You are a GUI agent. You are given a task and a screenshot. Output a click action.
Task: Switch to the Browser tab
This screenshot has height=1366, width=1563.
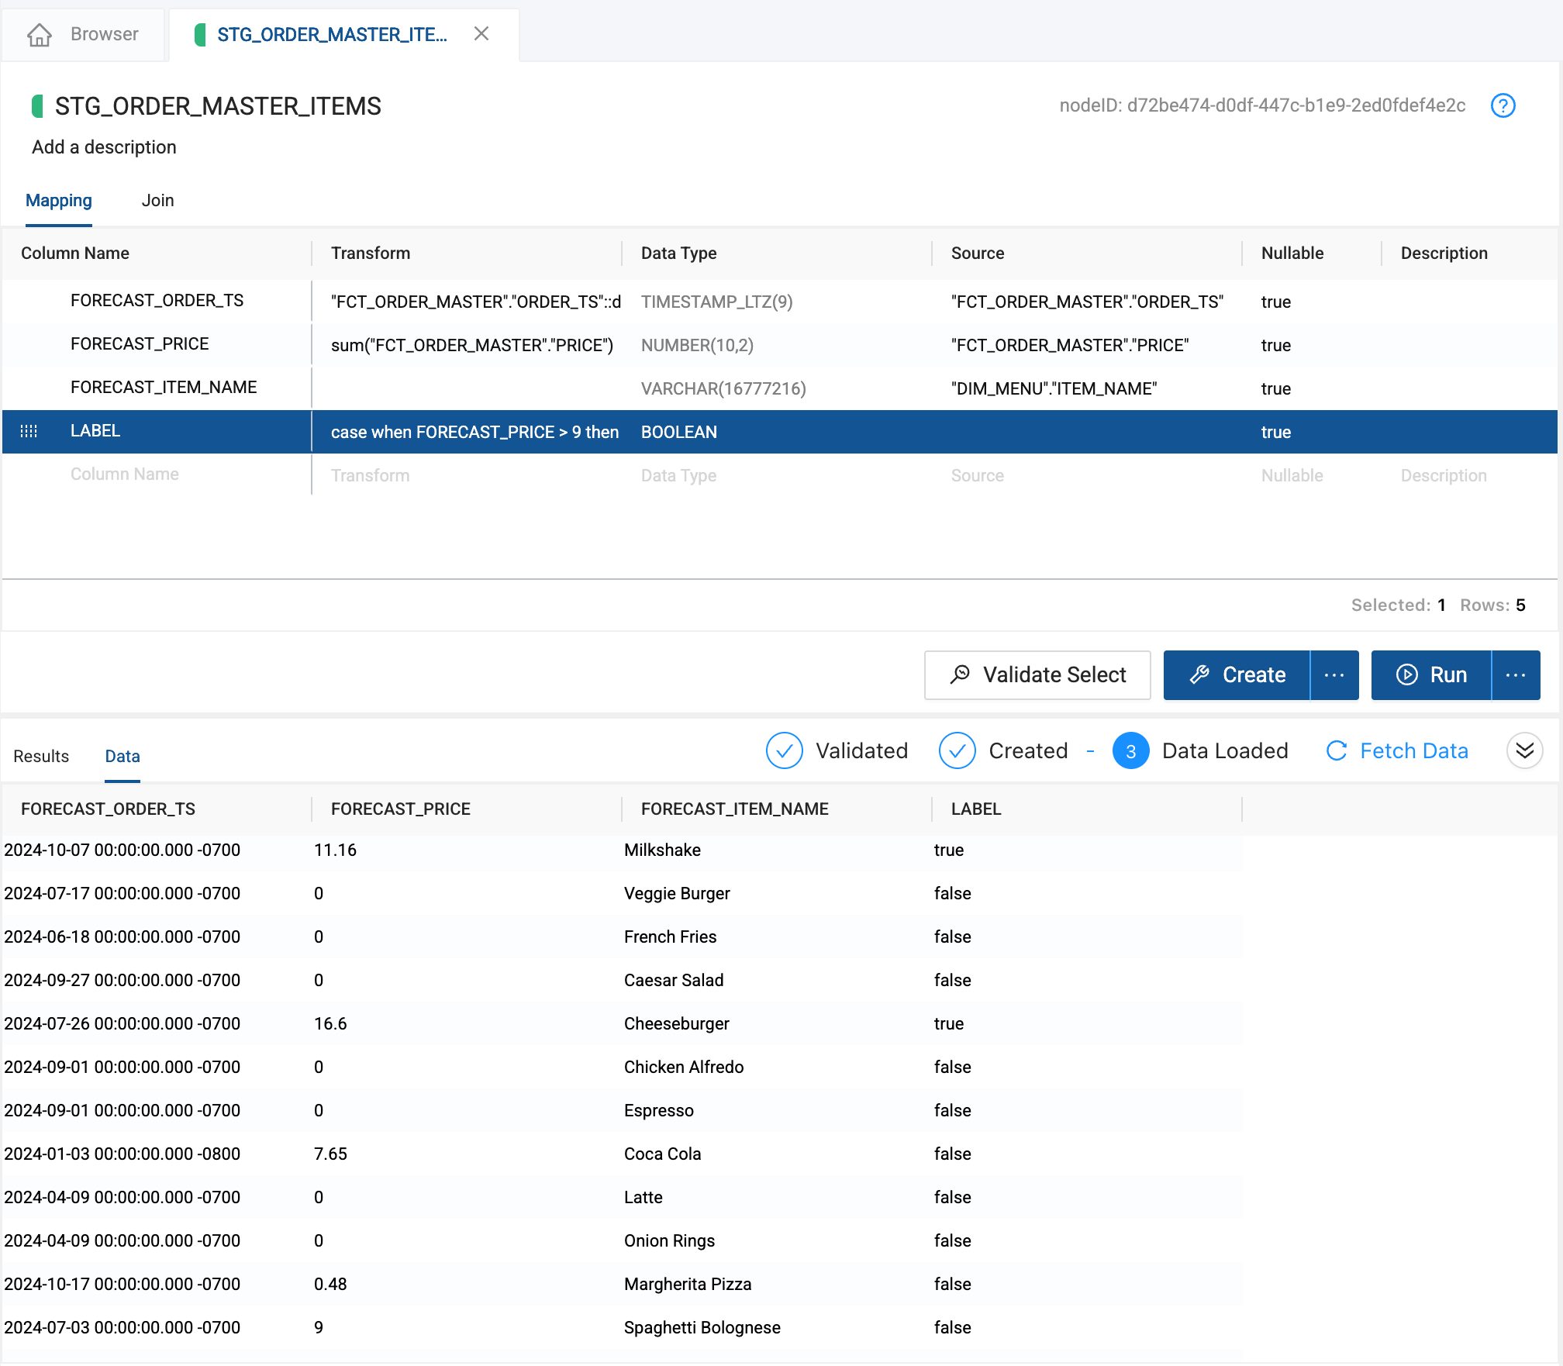(x=84, y=35)
